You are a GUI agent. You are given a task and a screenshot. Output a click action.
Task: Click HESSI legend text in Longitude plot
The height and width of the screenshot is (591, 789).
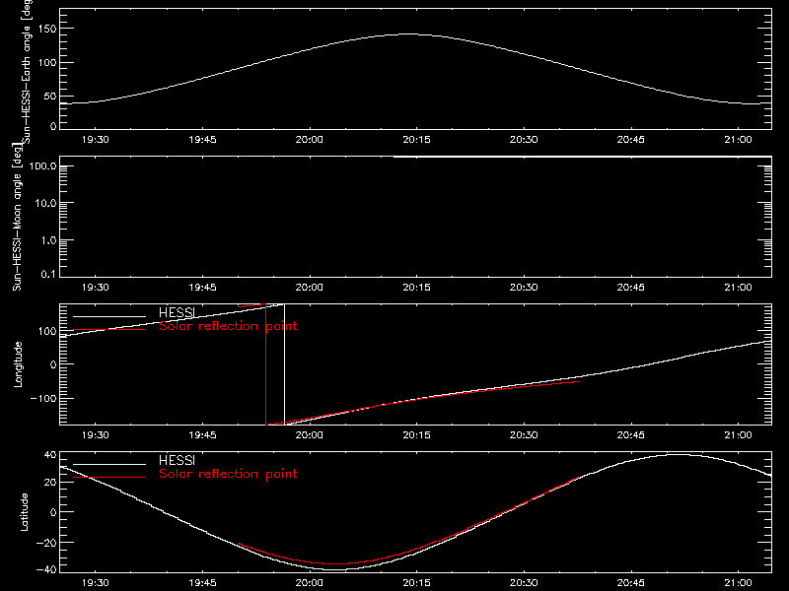pos(177,312)
